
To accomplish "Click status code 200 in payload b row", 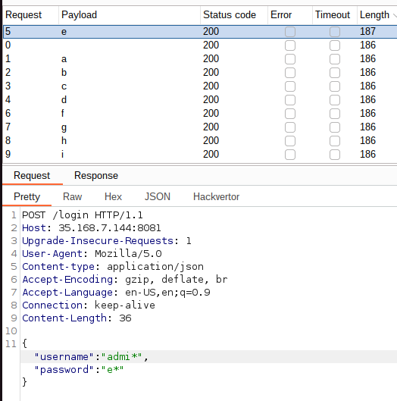I will [211, 72].
